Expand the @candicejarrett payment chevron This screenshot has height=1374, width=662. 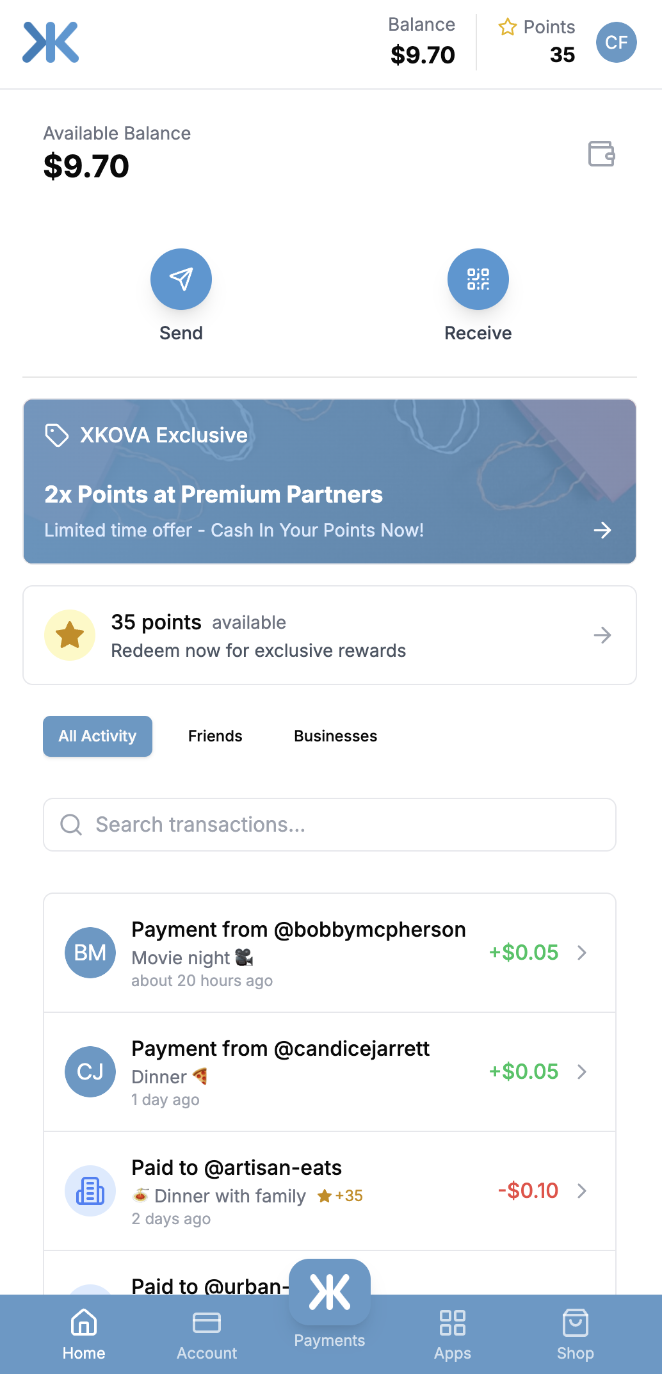point(582,1072)
